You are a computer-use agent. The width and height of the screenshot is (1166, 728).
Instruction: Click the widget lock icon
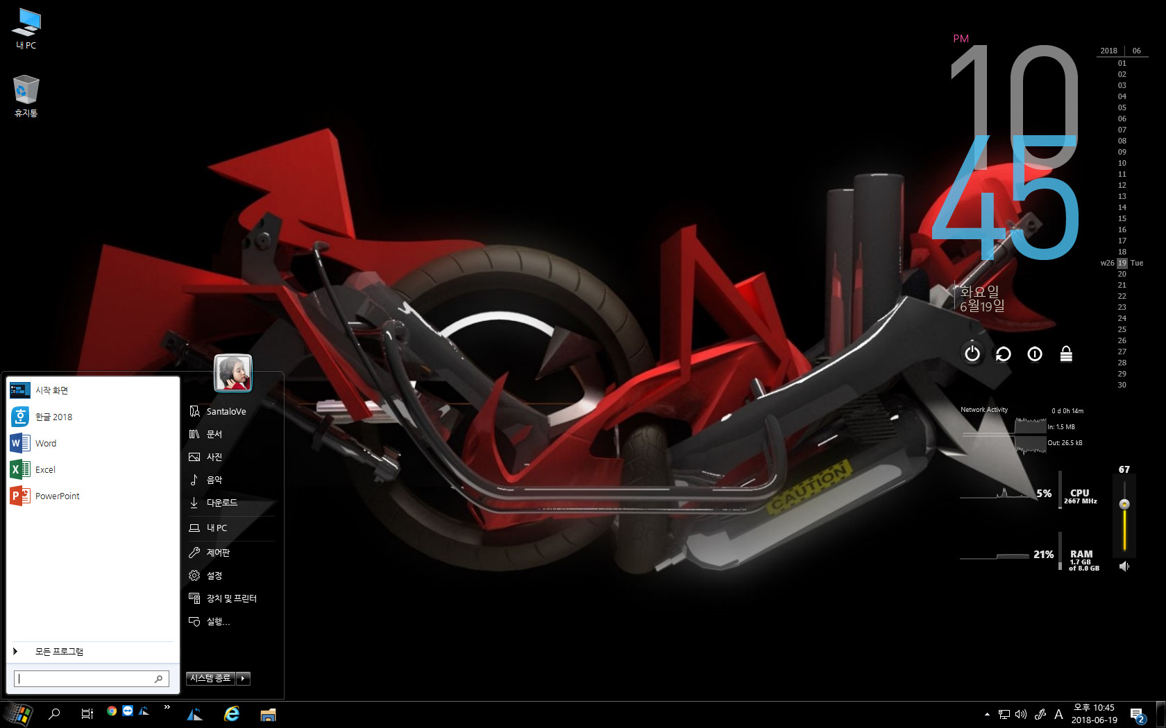(1066, 354)
